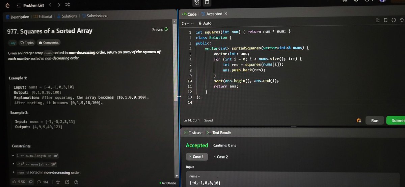This screenshot has width=405, height=187.
Task: Click the description panel scrollbar thumb
Action: pyautogui.click(x=175, y=62)
